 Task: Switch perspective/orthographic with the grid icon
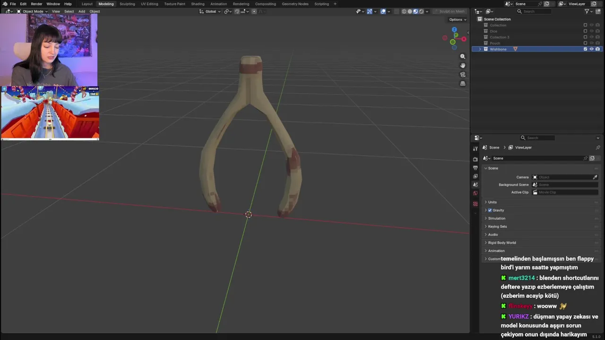pyautogui.click(x=463, y=83)
